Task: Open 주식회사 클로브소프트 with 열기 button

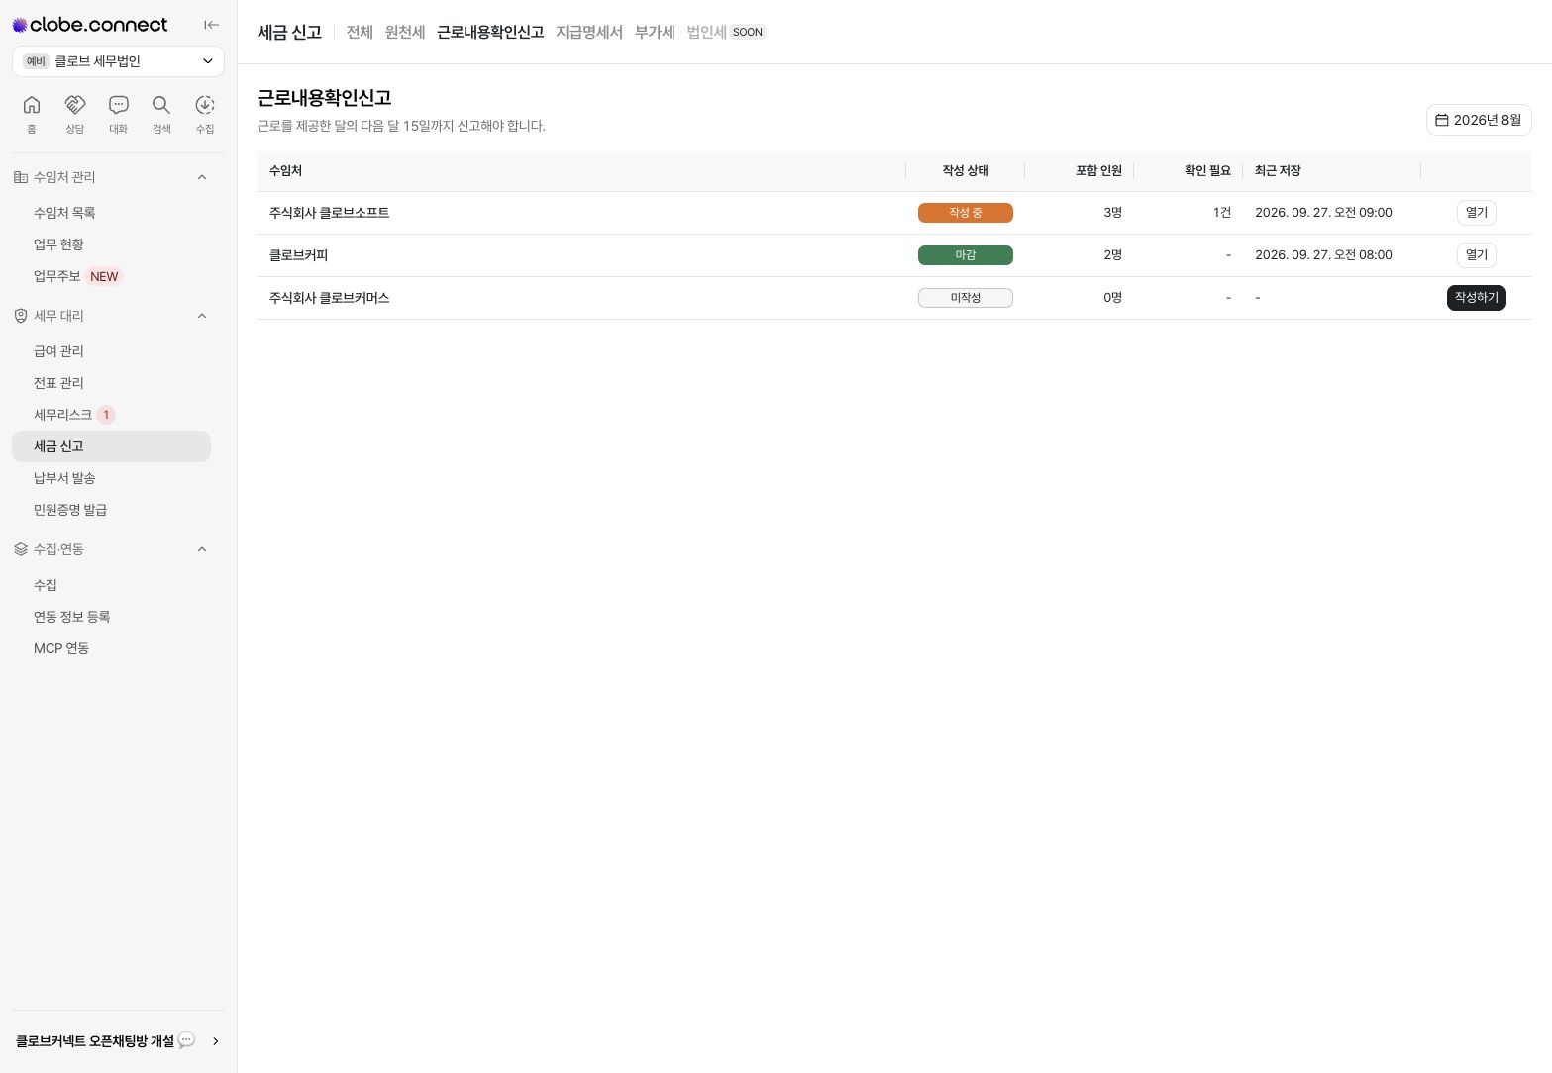Action: (x=1476, y=213)
